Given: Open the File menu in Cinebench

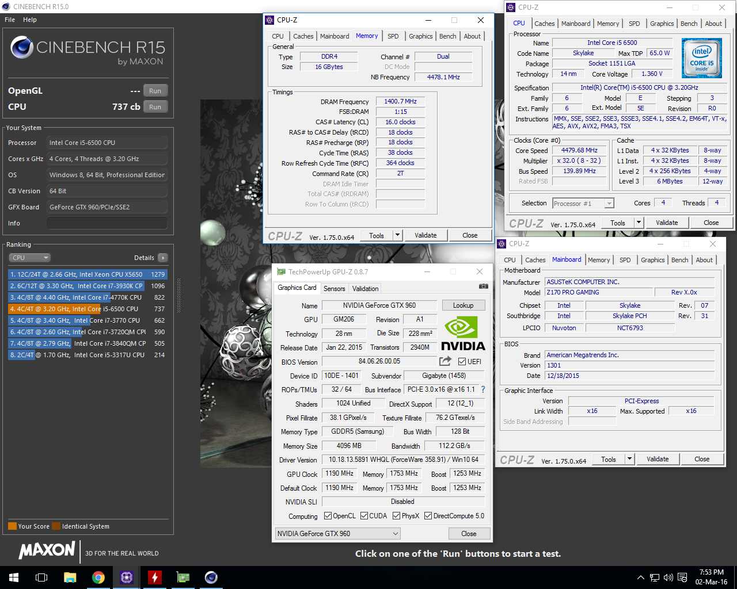Looking at the screenshot, I should click(x=10, y=20).
